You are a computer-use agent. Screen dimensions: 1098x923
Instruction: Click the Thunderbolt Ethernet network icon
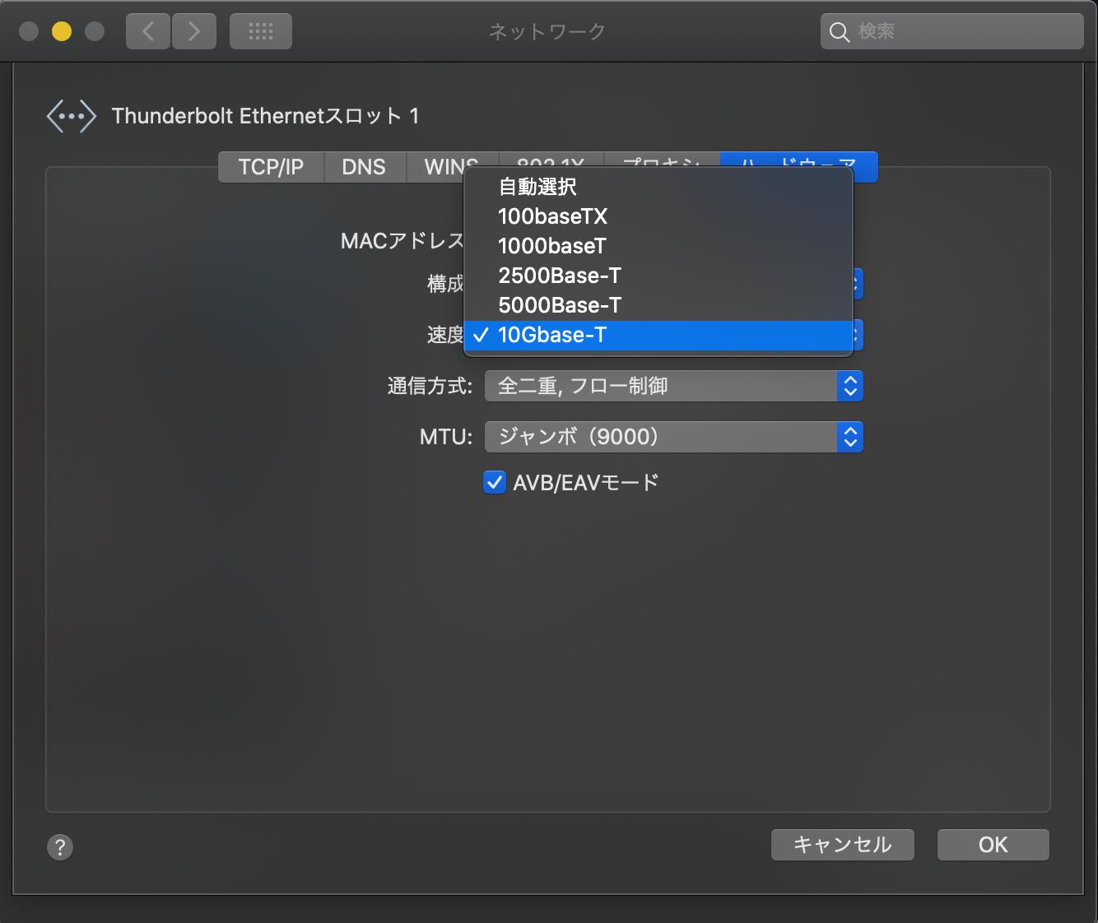click(72, 115)
